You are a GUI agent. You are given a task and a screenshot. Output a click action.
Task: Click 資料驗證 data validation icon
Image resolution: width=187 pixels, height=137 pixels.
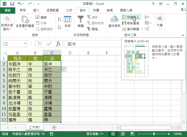coord(124,29)
